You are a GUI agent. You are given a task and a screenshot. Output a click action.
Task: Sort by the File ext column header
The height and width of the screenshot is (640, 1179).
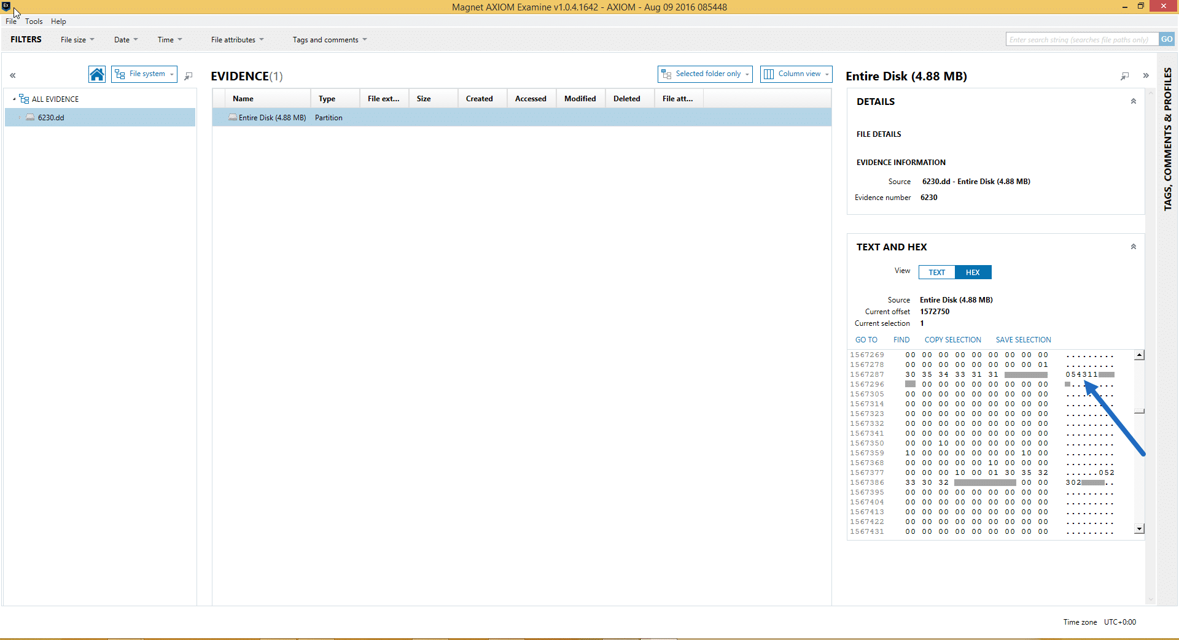click(x=384, y=99)
